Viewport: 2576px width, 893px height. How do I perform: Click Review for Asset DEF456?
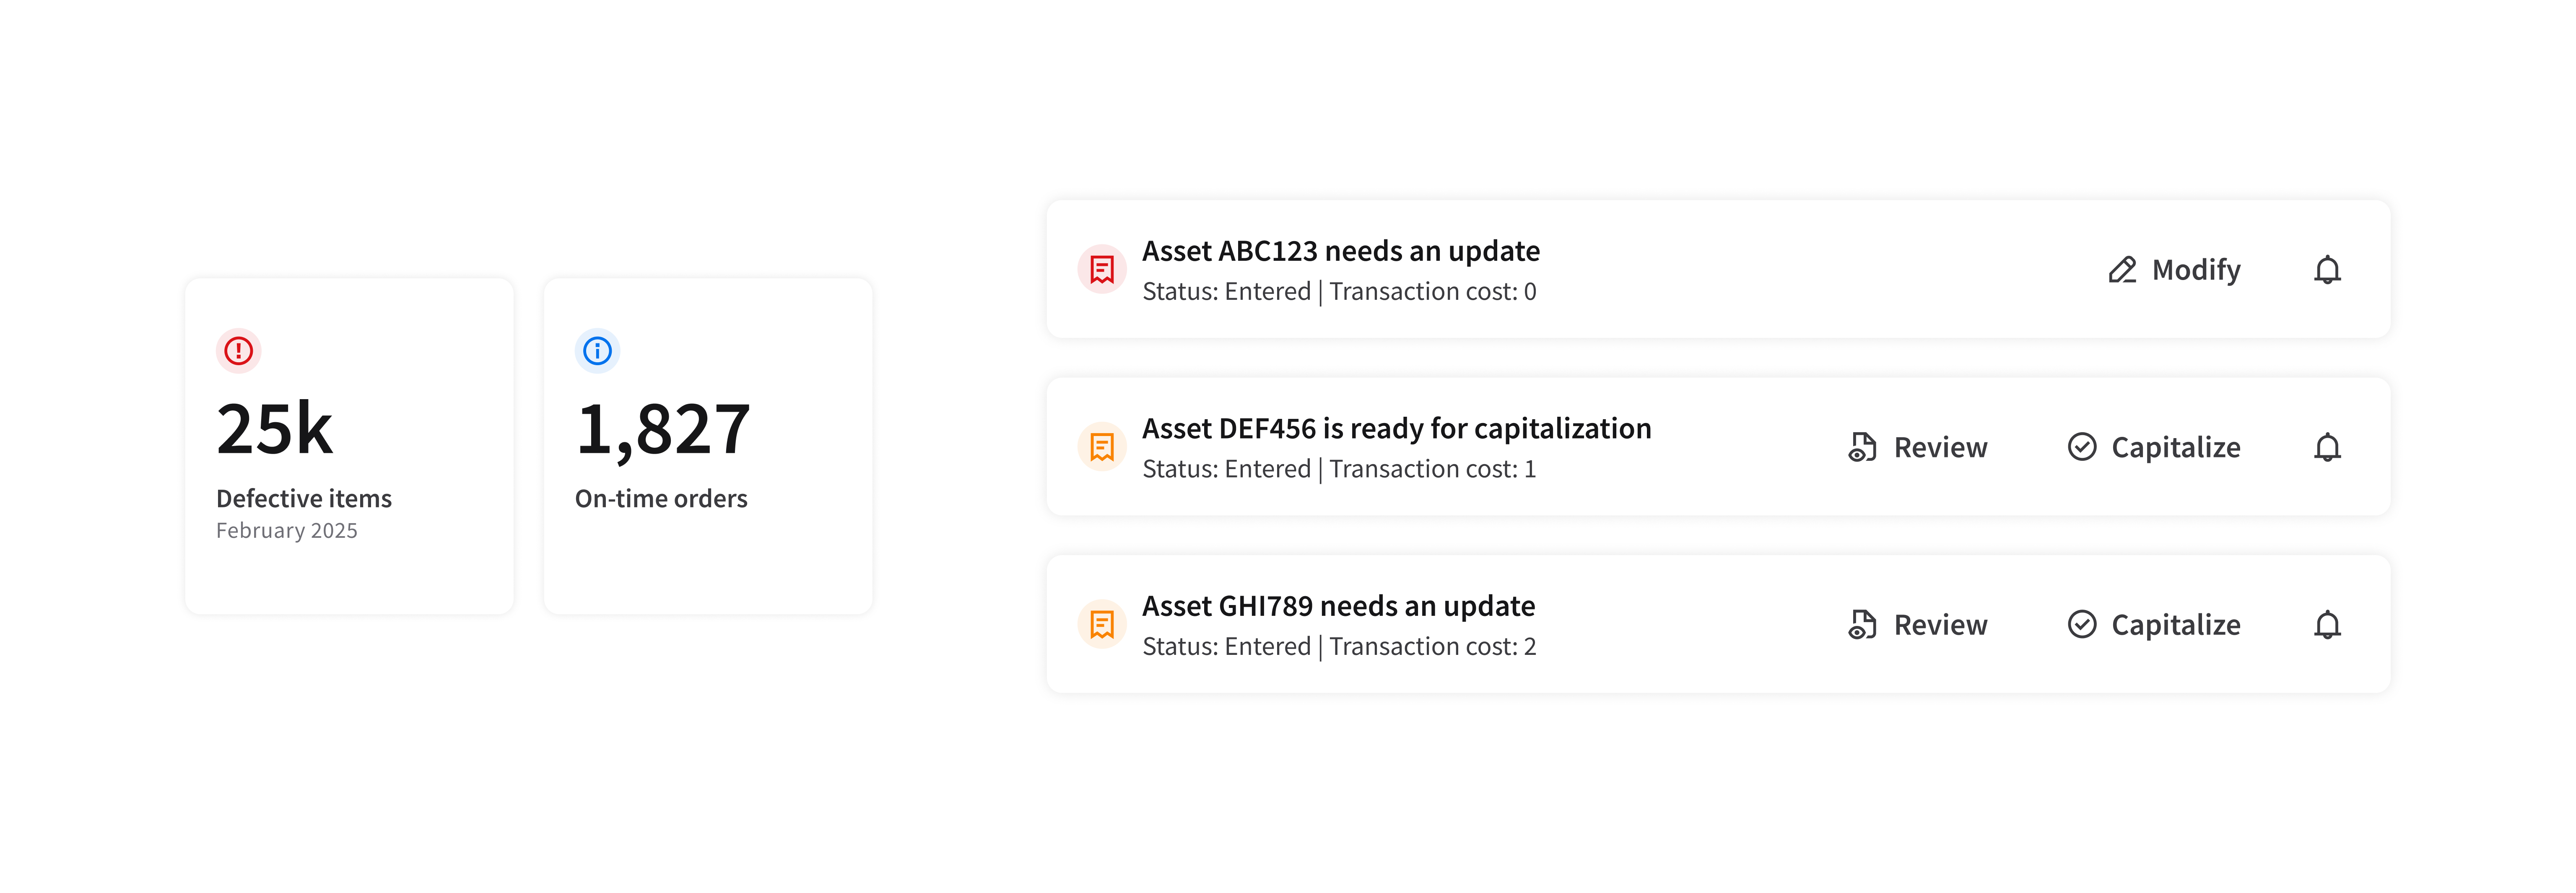pos(1918,447)
